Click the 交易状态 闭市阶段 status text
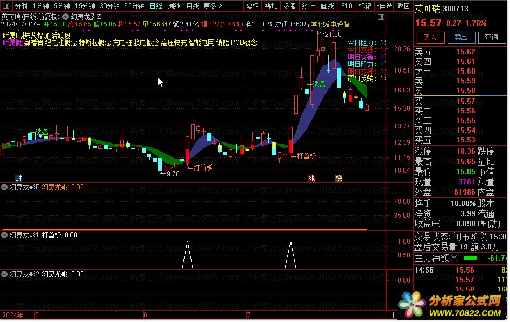The image size is (510, 322). point(449,237)
